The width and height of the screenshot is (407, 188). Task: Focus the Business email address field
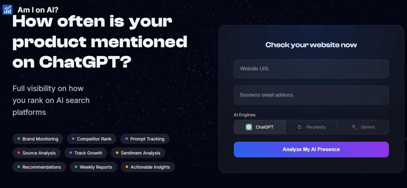tap(311, 95)
